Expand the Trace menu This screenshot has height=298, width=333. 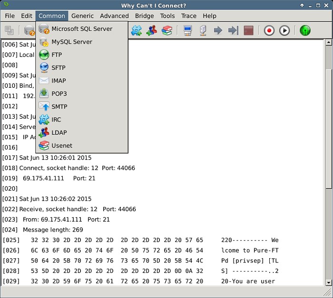click(188, 16)
